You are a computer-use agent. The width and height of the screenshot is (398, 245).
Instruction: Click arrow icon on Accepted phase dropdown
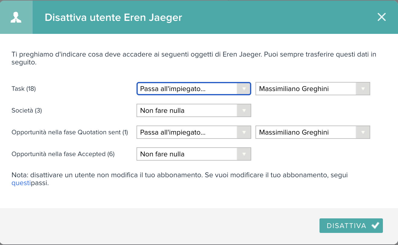[244, 154]
